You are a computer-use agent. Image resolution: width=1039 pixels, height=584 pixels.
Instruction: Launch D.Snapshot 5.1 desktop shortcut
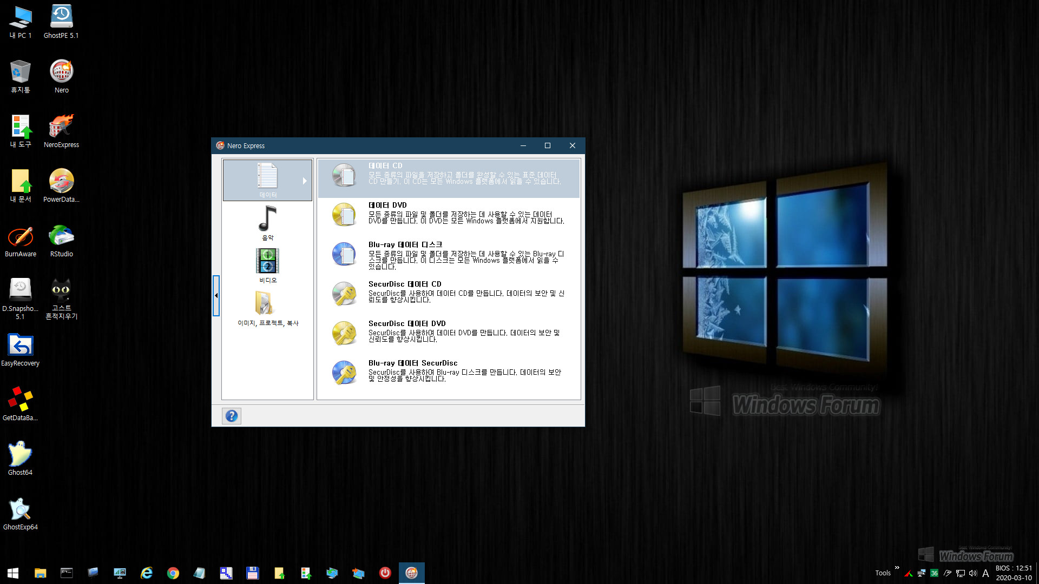(21, 299)
